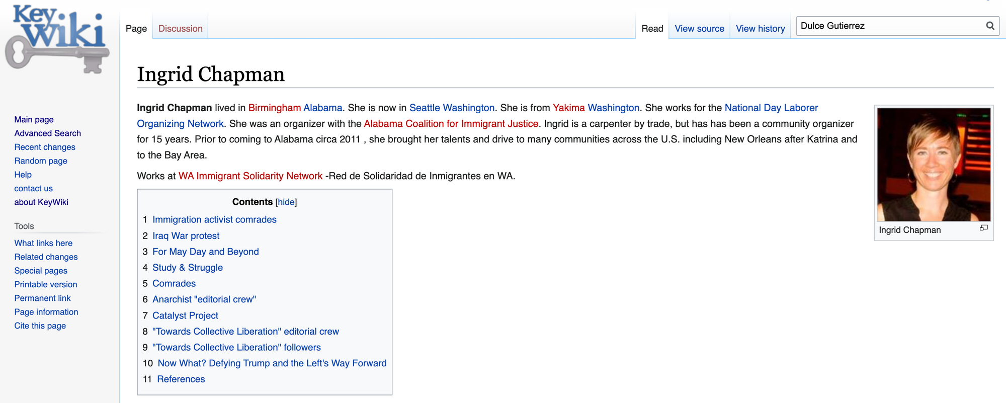Open about KeyWiki
The width and height of the screenshot is (1006, 403).
click(x=41, y=202)
